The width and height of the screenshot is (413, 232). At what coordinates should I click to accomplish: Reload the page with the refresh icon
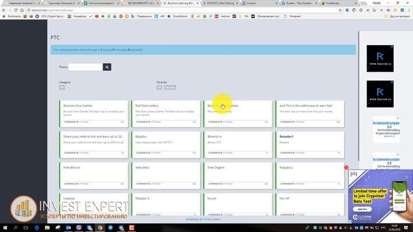(x=15, y=10)
